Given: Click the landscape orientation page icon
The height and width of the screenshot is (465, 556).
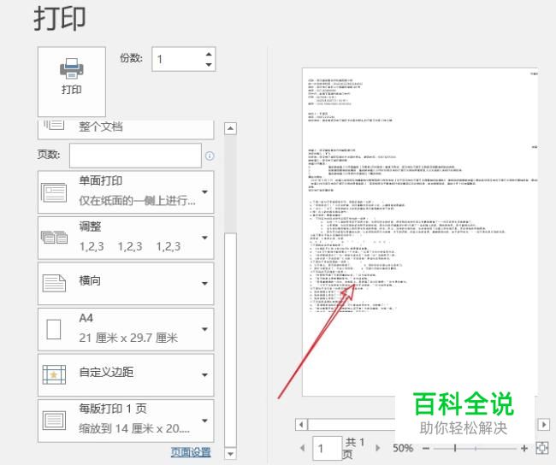Looking at the screenshot, I should [x=54, y=283].
